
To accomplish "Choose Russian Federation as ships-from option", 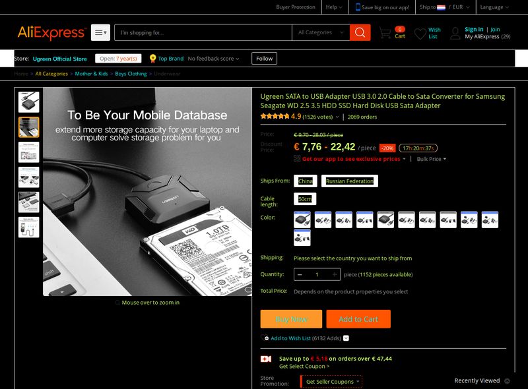I will tap(350, 181).
